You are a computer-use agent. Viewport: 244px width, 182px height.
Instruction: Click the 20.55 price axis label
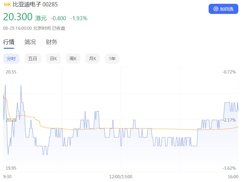(x=11, y=72)
